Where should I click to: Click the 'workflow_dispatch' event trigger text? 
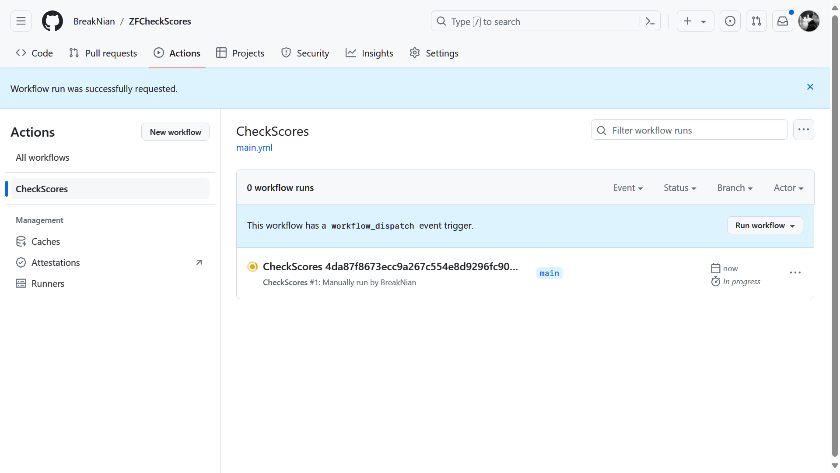pos(373,226)
